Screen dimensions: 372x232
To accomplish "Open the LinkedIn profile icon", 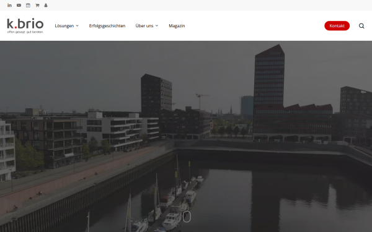I will 9,5.
